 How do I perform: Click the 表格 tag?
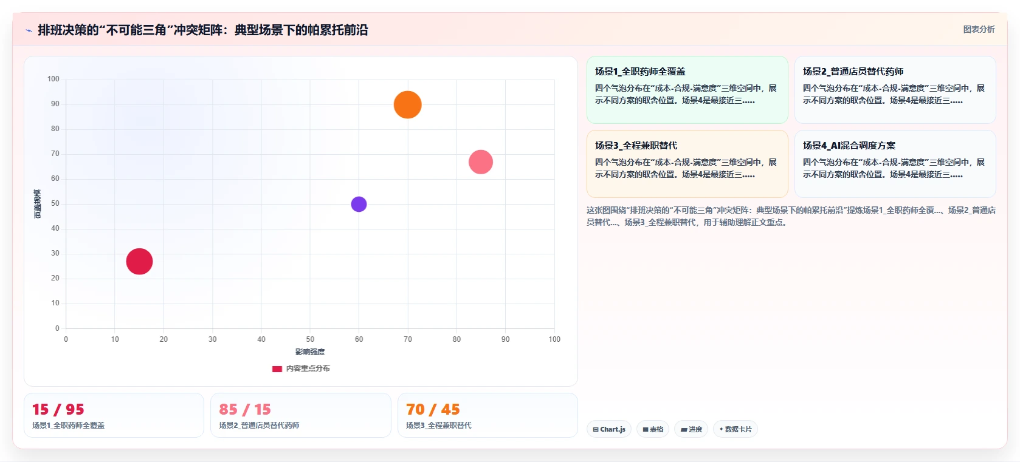653,429
